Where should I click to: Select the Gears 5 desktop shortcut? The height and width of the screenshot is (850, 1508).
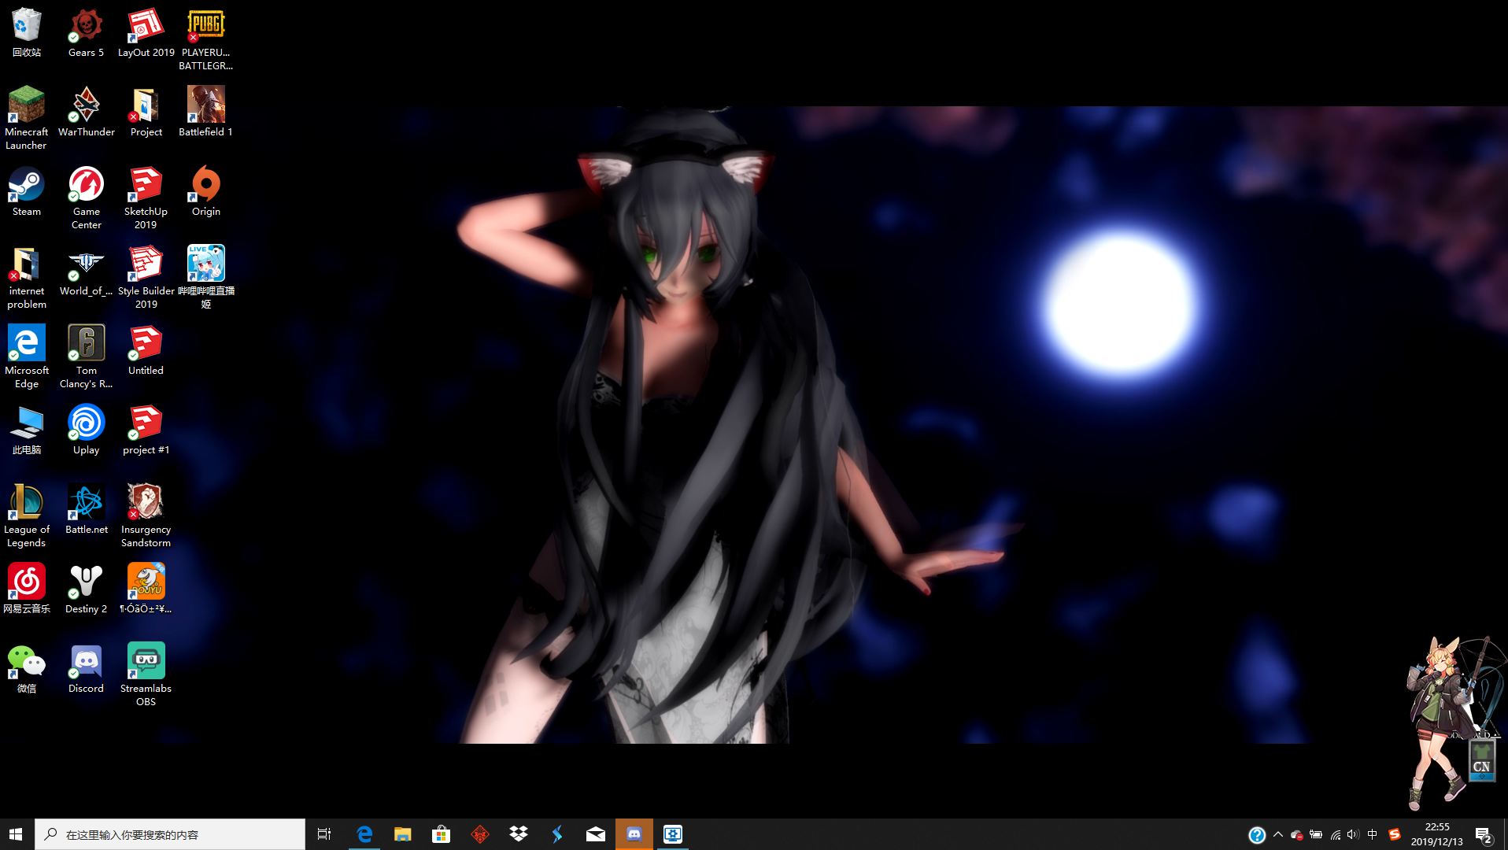coord(86,32)
